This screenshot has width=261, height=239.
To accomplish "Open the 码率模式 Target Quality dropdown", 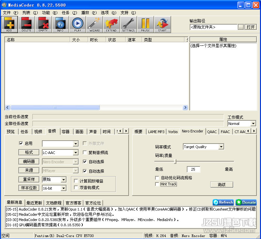I will 221,147.
